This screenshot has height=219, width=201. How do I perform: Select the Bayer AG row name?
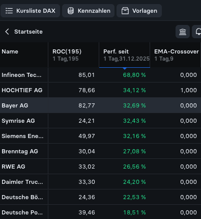click(15, 105)
